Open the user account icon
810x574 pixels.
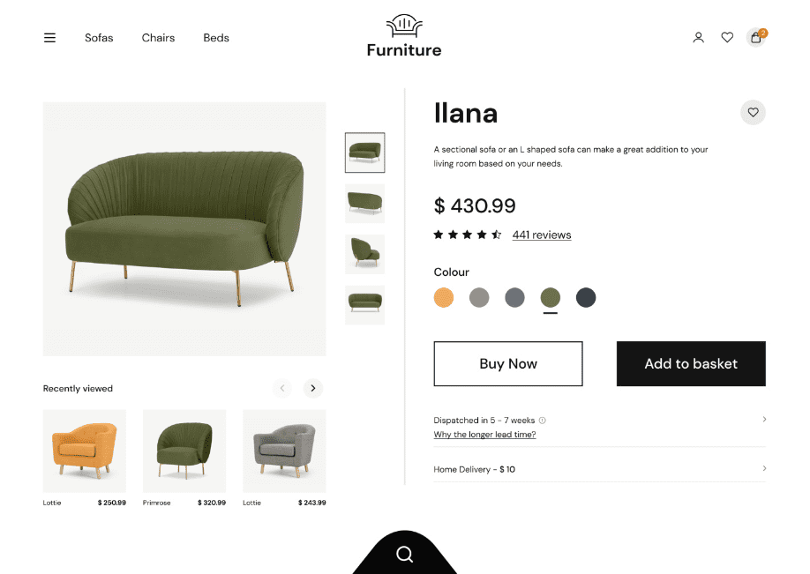tap(698, 38)
